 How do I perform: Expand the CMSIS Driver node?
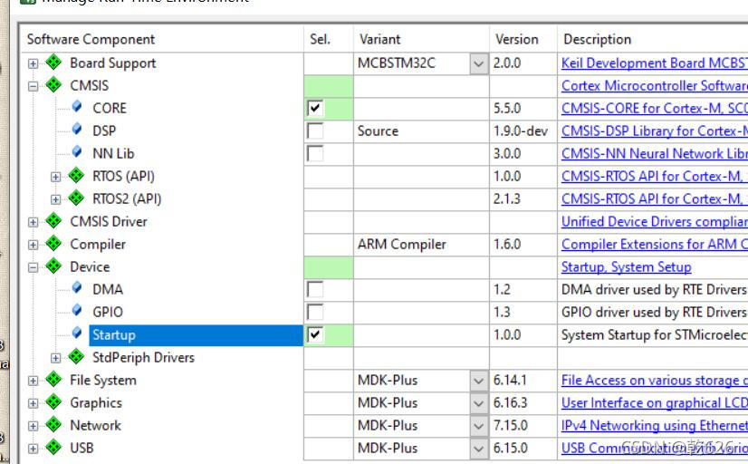[x=33, y=222]
